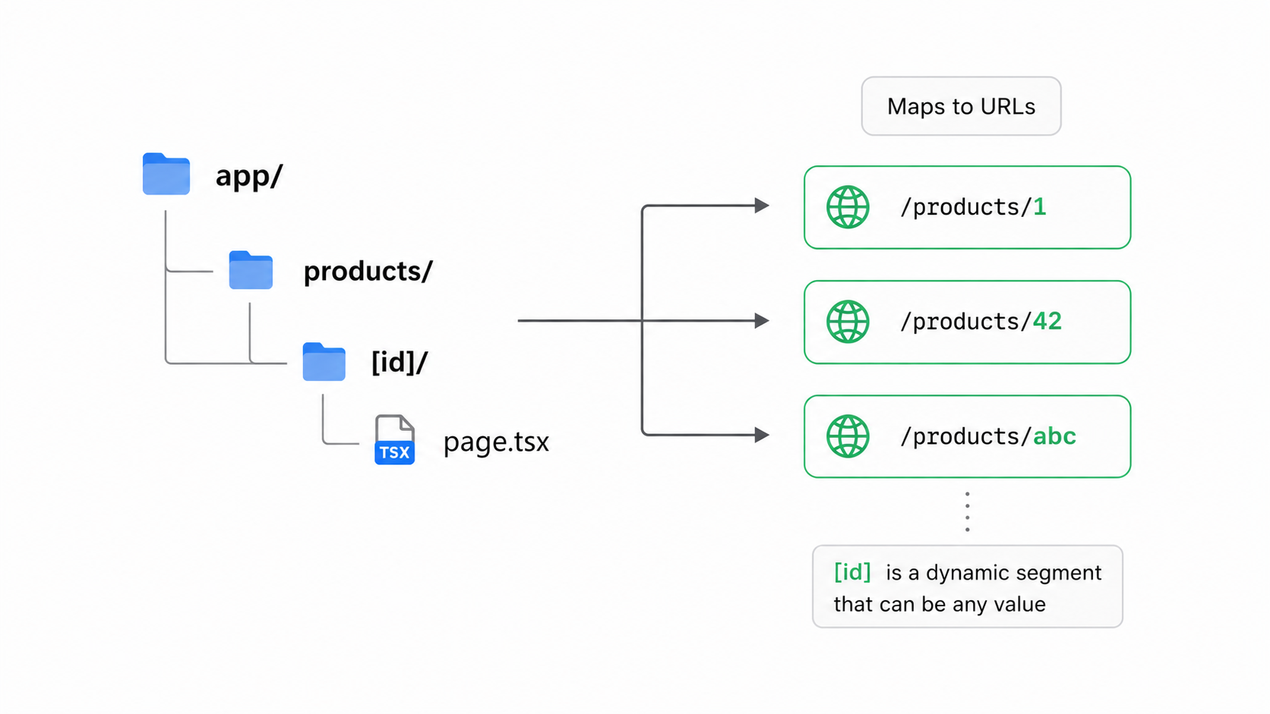Click the [id]/ folder icon
This screenshot has height=714, width=1270.
324,361
